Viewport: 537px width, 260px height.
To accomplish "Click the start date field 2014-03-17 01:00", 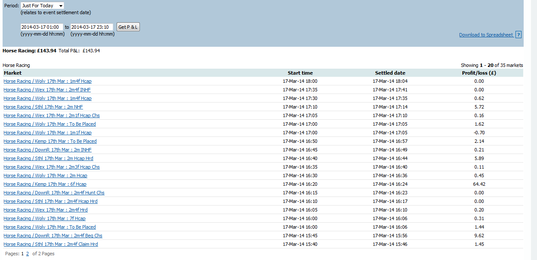I will [42, 27].
